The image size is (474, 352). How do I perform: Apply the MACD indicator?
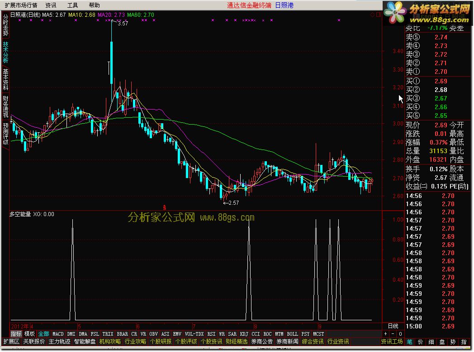(58, 334)
